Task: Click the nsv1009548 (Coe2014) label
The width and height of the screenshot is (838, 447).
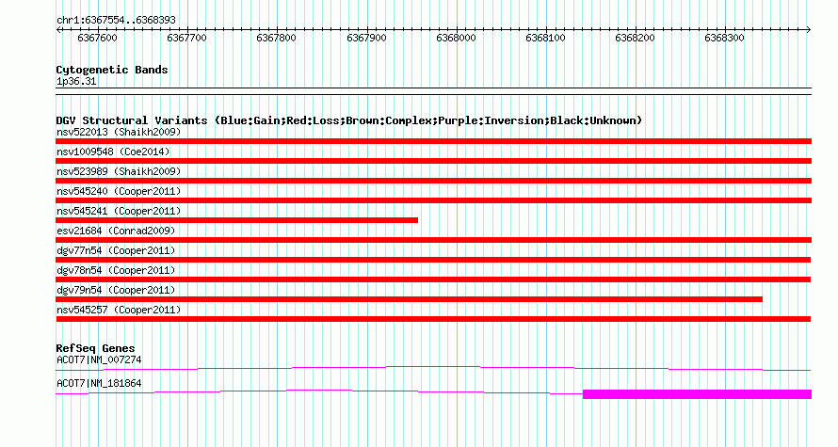Action: pos(113,152)
